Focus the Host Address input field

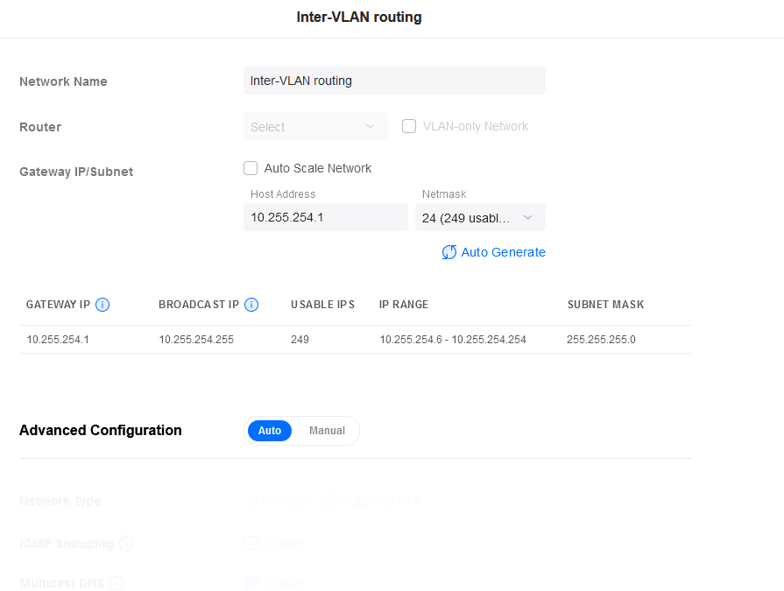coord(325,217)
